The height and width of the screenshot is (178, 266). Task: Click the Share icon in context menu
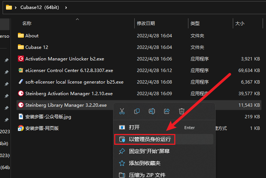point(167,111)
